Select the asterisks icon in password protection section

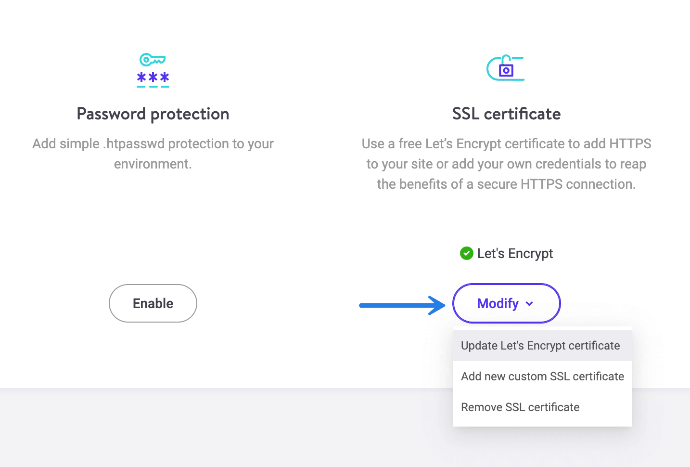coord(153,77)
